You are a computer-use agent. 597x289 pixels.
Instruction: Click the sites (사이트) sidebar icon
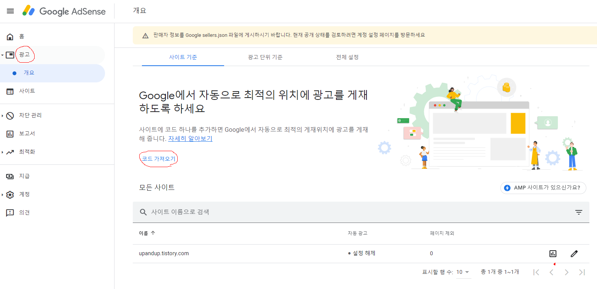point(10,91)
